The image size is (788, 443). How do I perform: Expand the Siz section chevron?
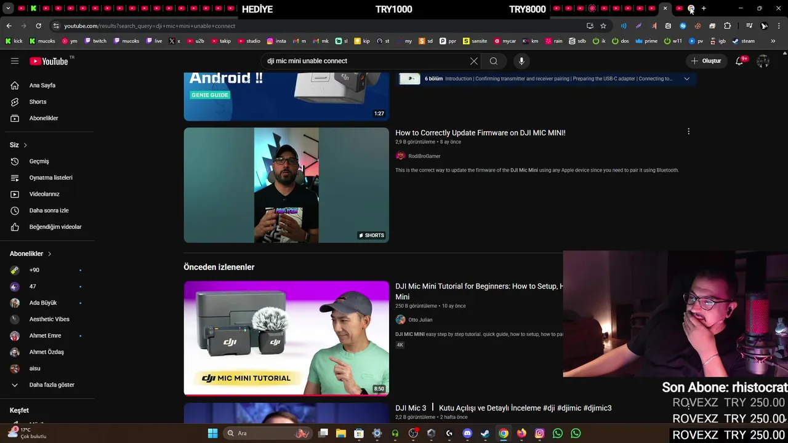[x=25, y=145]
